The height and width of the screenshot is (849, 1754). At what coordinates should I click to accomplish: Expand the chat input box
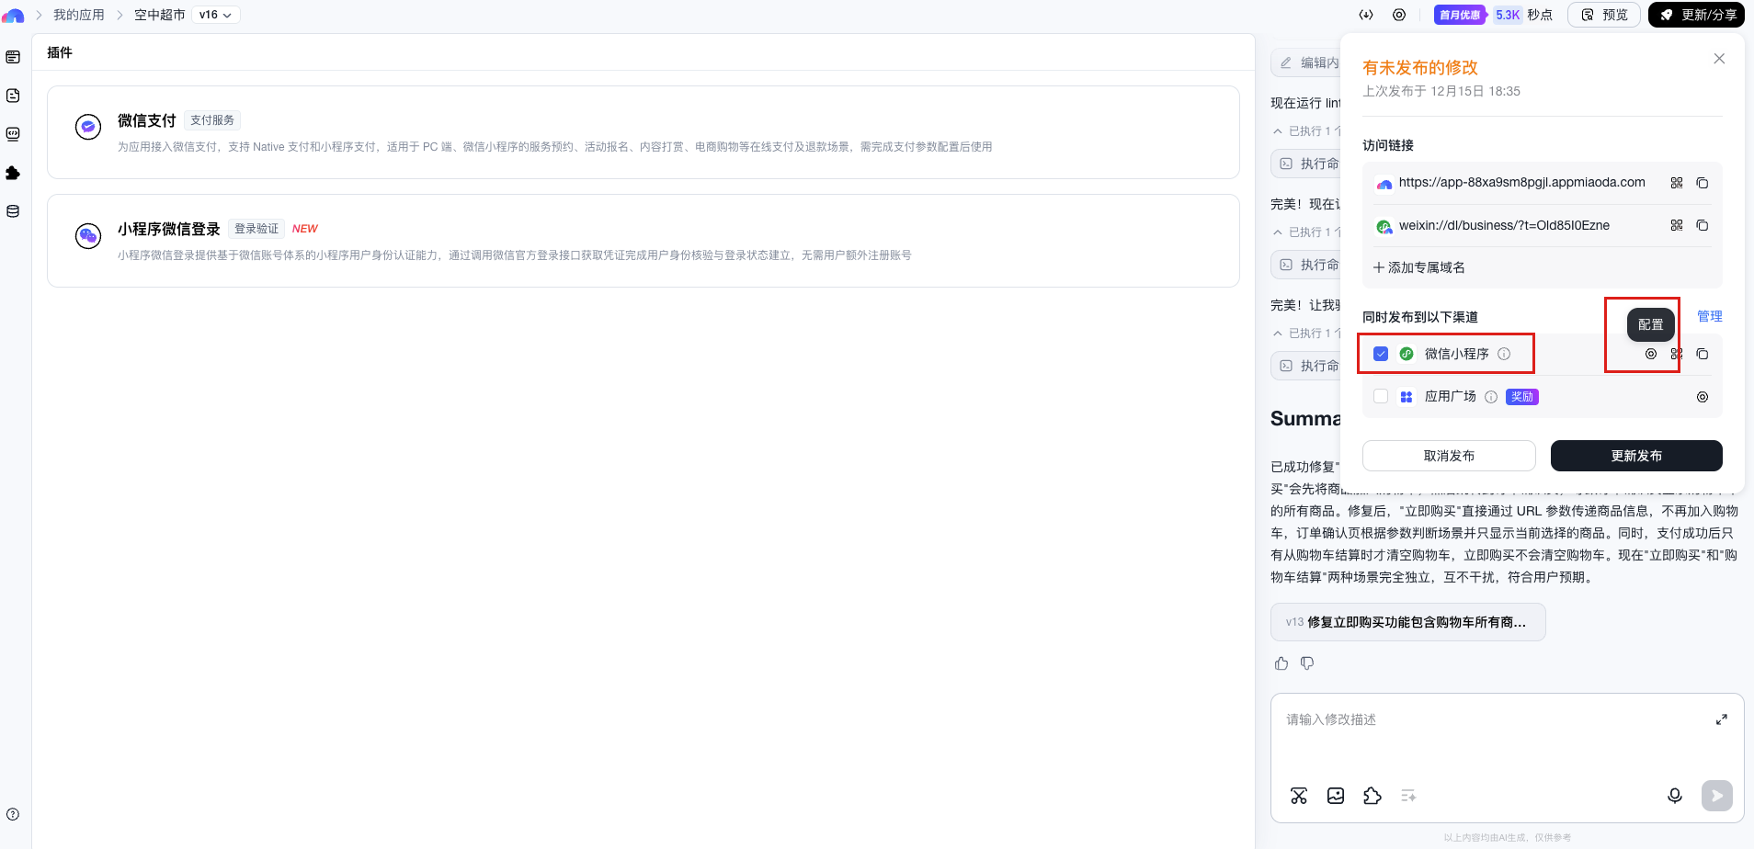[1721, 719]
